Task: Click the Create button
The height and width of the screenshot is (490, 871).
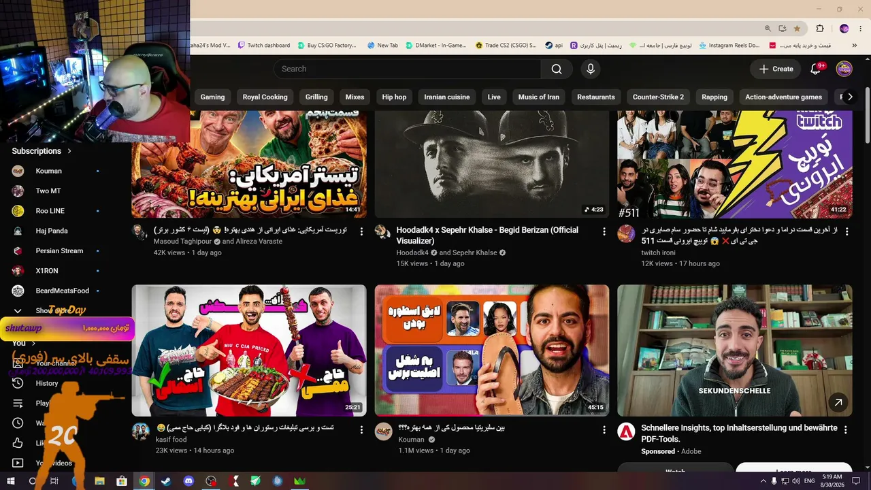Action: pos(776,69)
